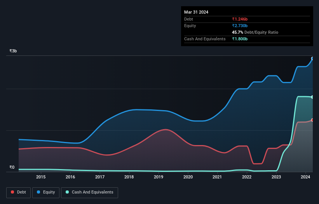
Task: Select the 2018 x-axis label
Action: [129, 177]
